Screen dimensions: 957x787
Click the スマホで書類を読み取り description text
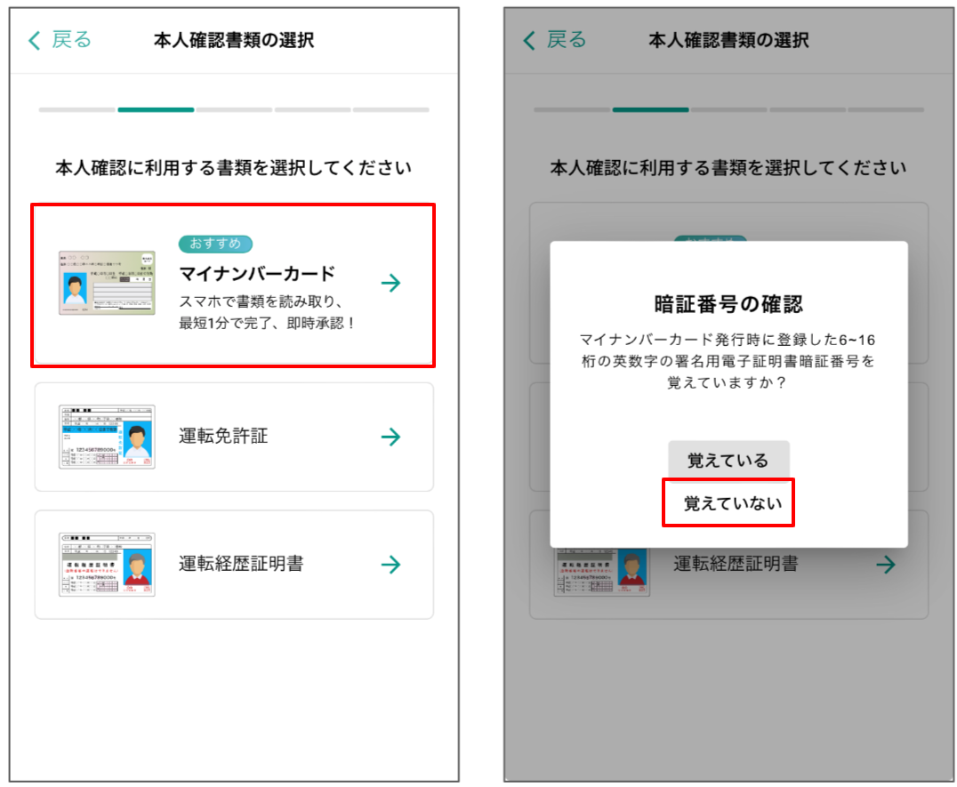tap(267, 312)
